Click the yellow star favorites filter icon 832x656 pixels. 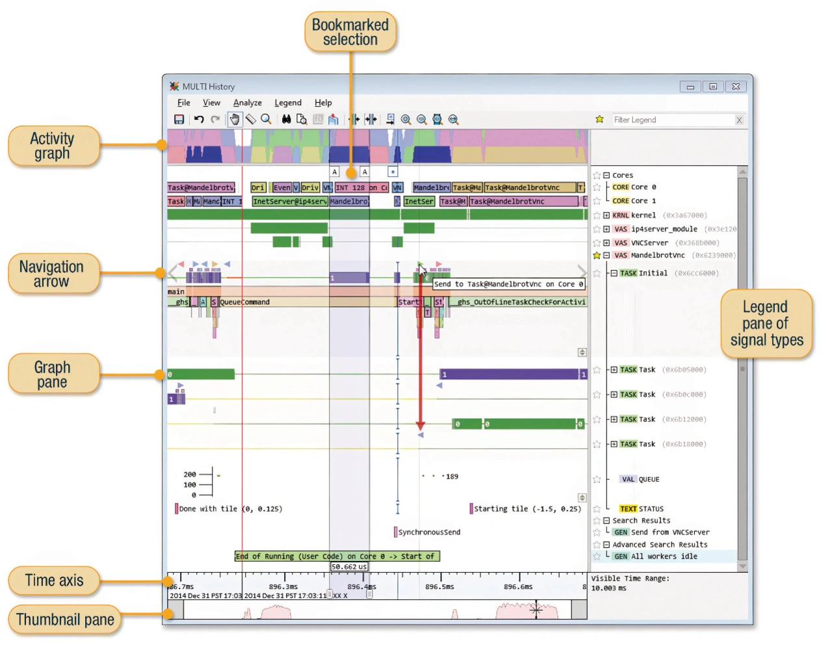click(599, 120)
